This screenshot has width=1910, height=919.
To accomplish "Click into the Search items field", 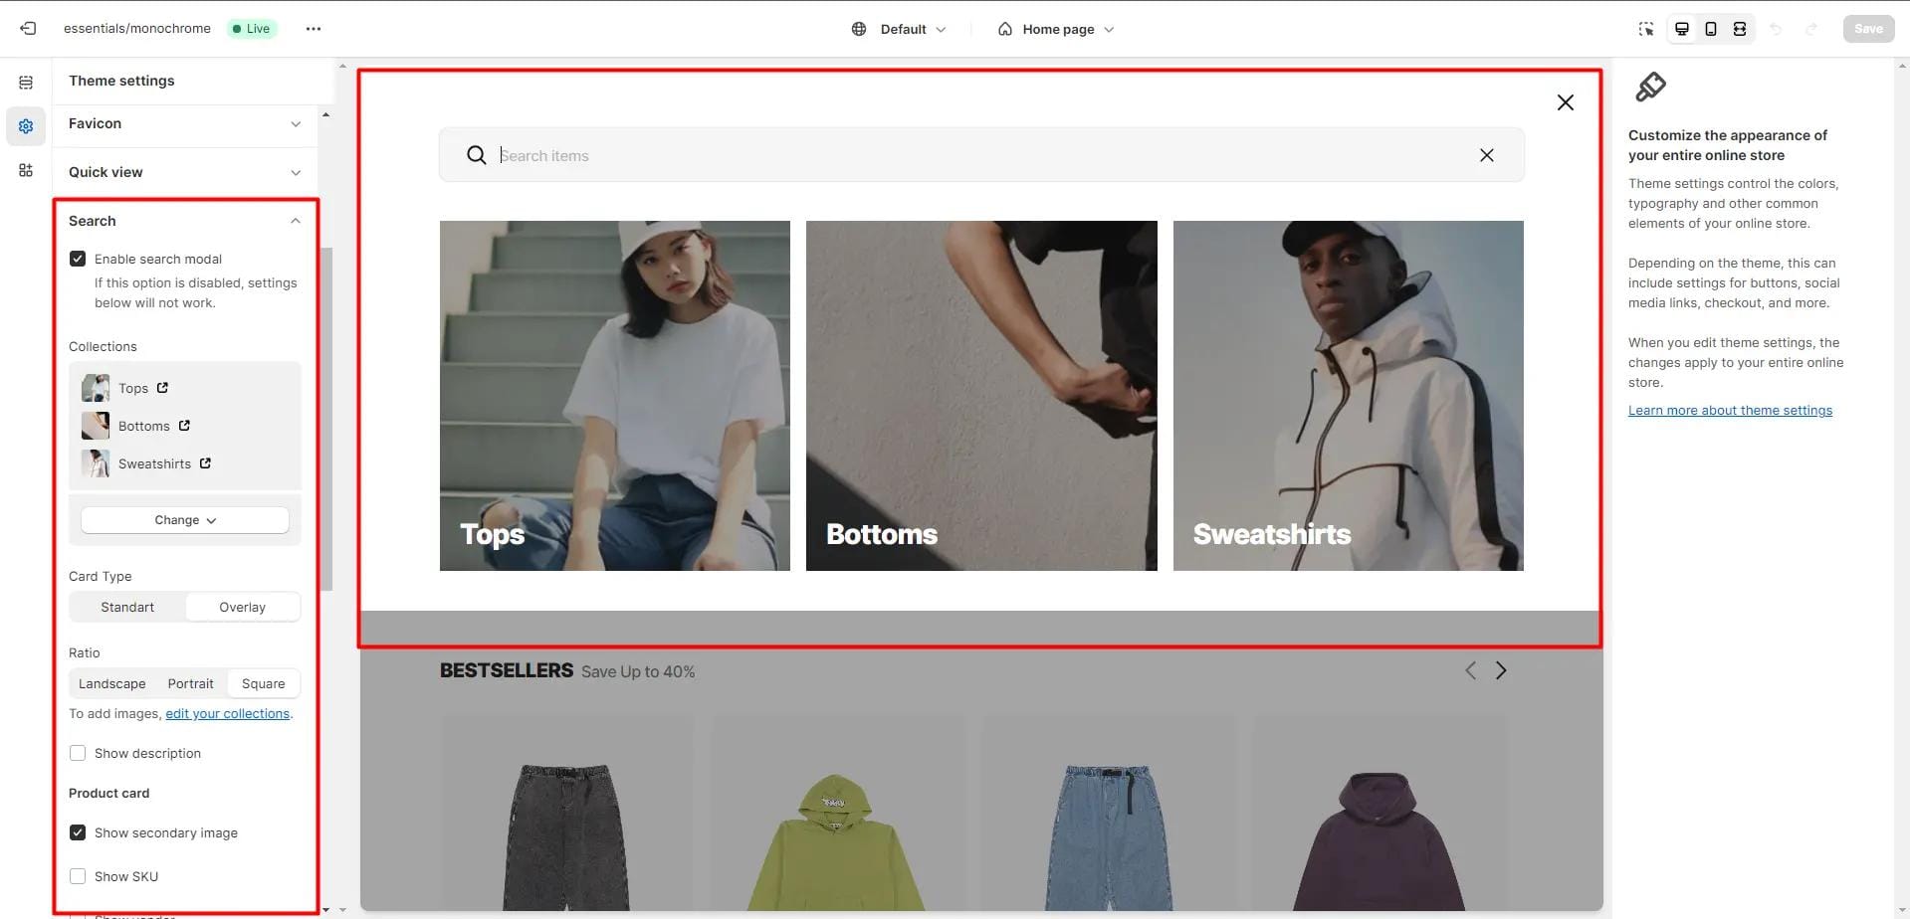I will pyautogui.click(x=980, y=155).
